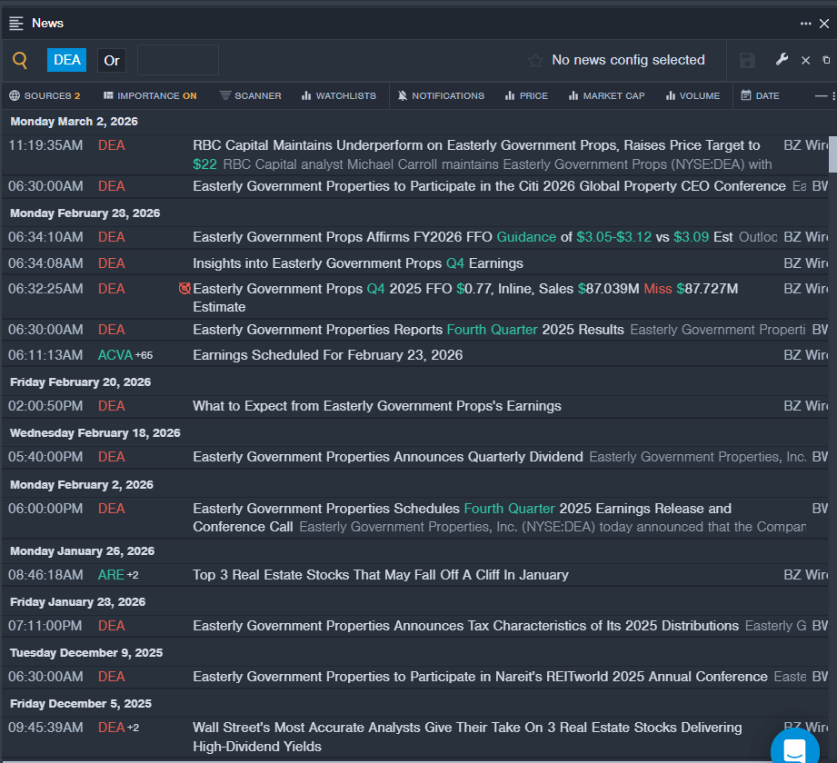Toggle the Or search operator
Viewport: 837px width, 763px height.
tap(112, 61)
